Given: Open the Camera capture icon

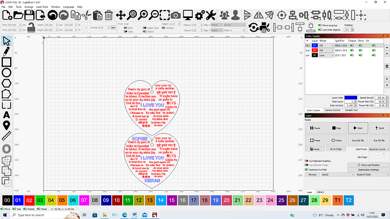Looking at the screenshot, I should point(176,15).
